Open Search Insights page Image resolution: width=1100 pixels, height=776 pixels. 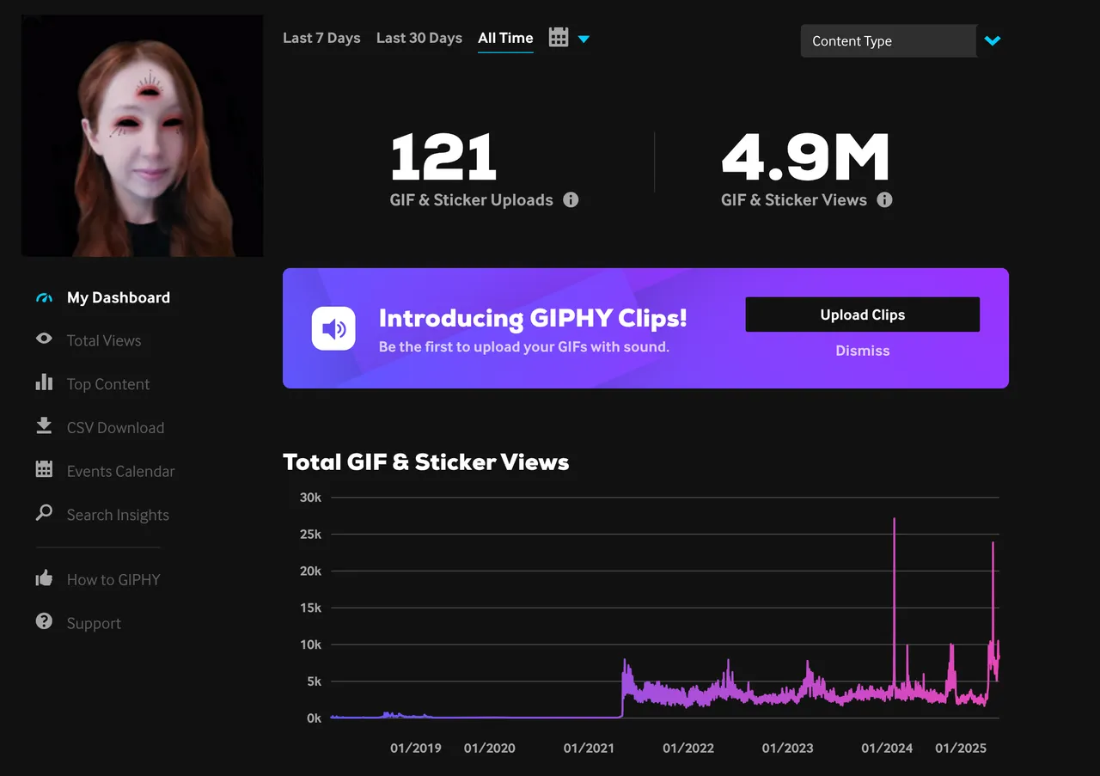118,515
